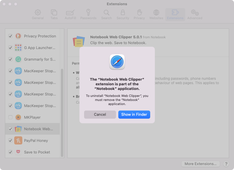Toggle the Grammarly for Safari checkbox

coord(10,59)
